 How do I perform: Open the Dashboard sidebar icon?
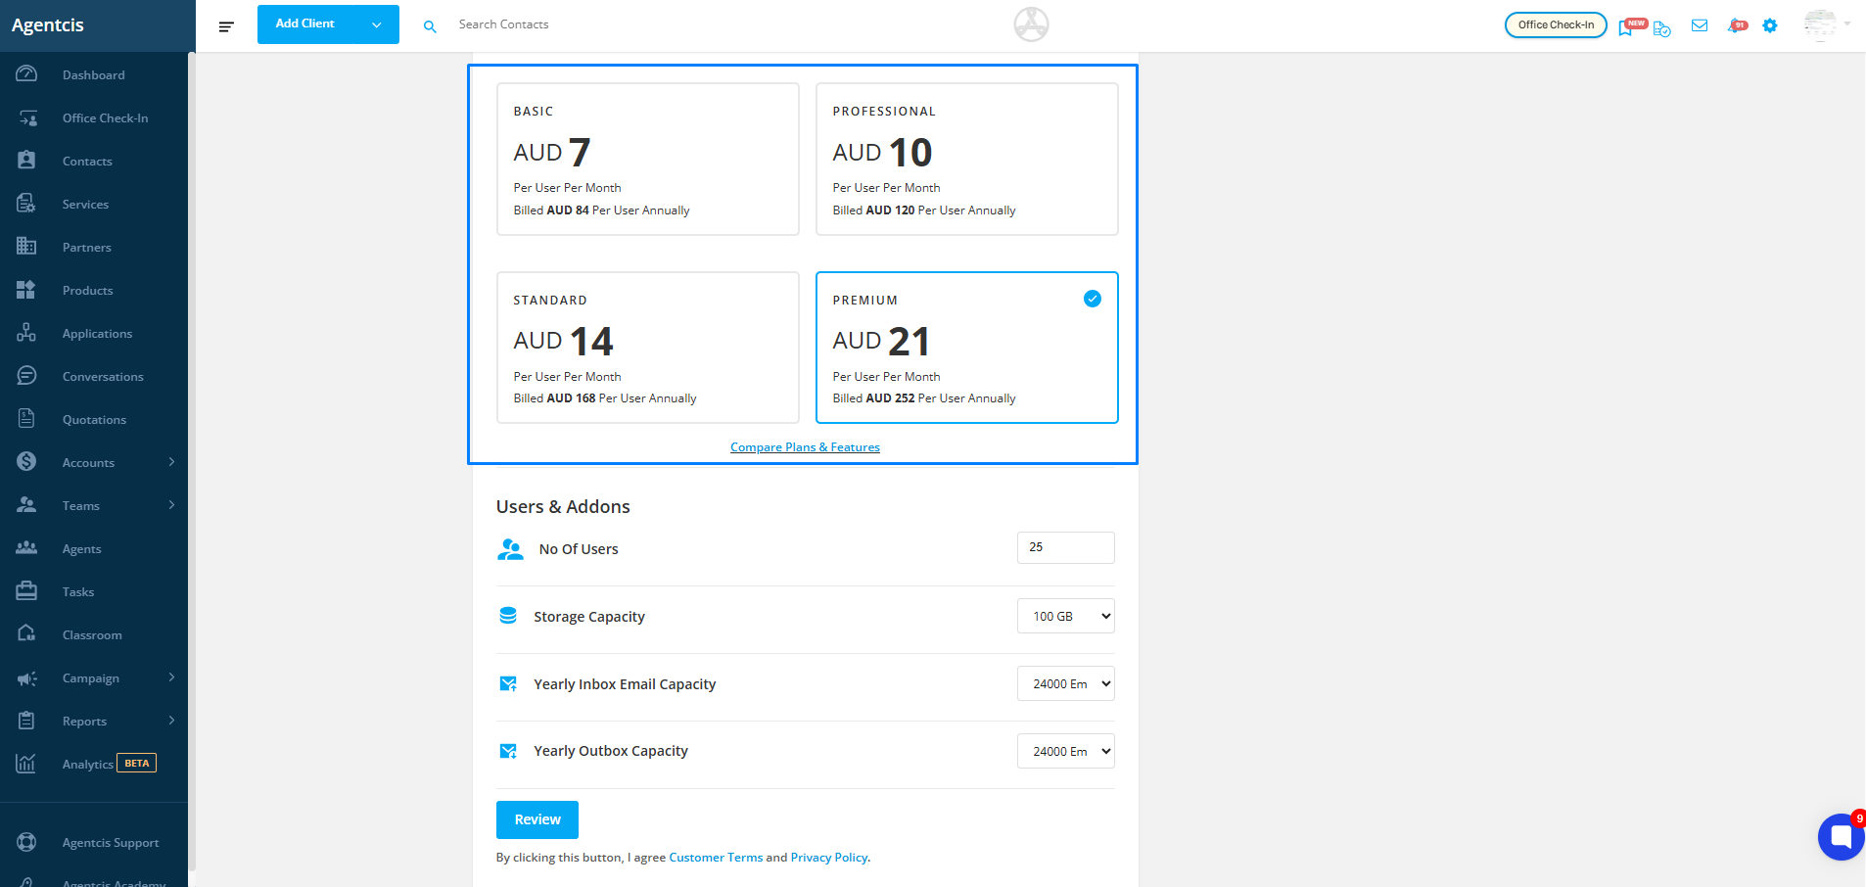click(x=26, y=74)
